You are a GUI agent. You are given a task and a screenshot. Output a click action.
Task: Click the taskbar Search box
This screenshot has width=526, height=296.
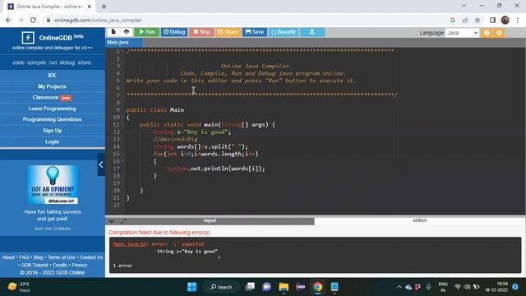point(221,287)
